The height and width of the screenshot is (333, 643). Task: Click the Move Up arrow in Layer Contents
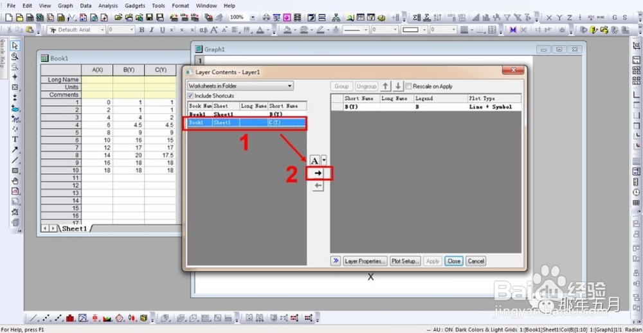pos(385,86)
